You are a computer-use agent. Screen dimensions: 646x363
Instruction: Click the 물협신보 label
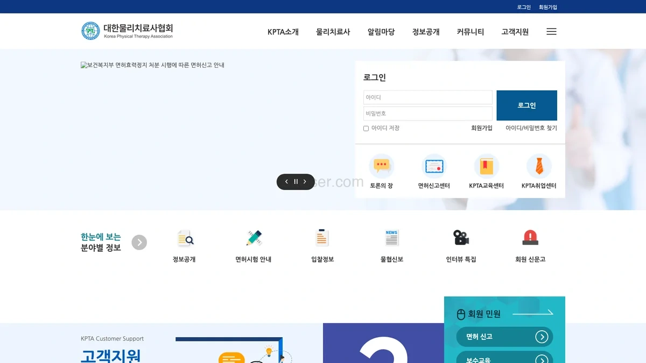click(x=392, y=259)
